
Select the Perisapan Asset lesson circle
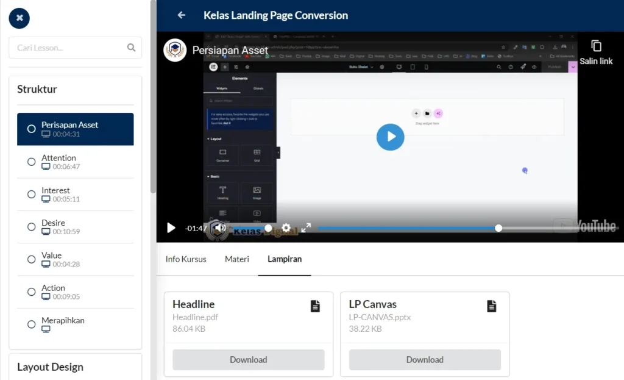point(32,129)
